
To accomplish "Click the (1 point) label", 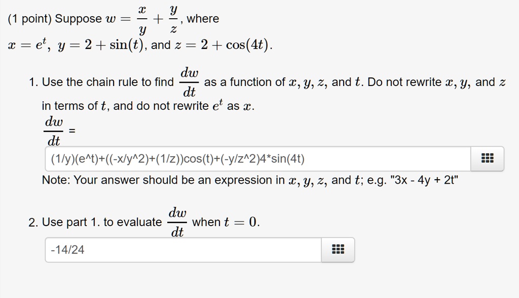I will click(28, 19).
